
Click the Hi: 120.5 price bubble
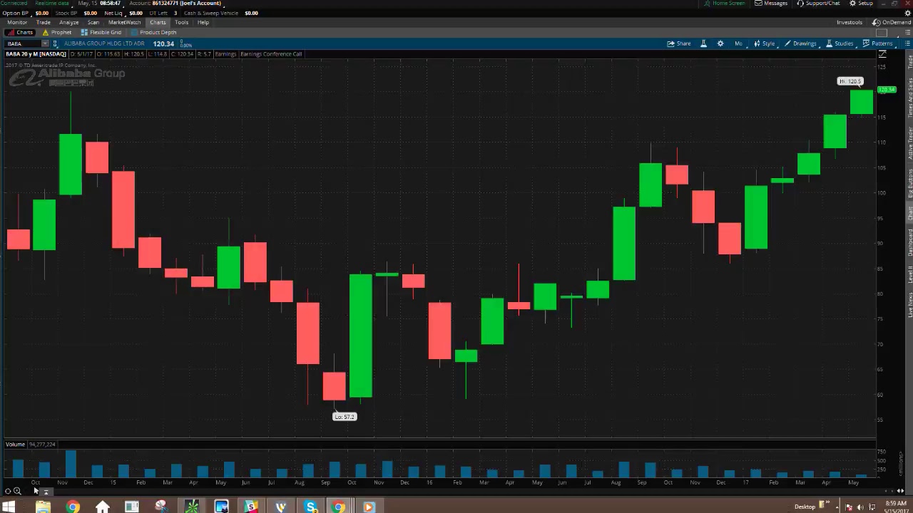pos(850,81)
